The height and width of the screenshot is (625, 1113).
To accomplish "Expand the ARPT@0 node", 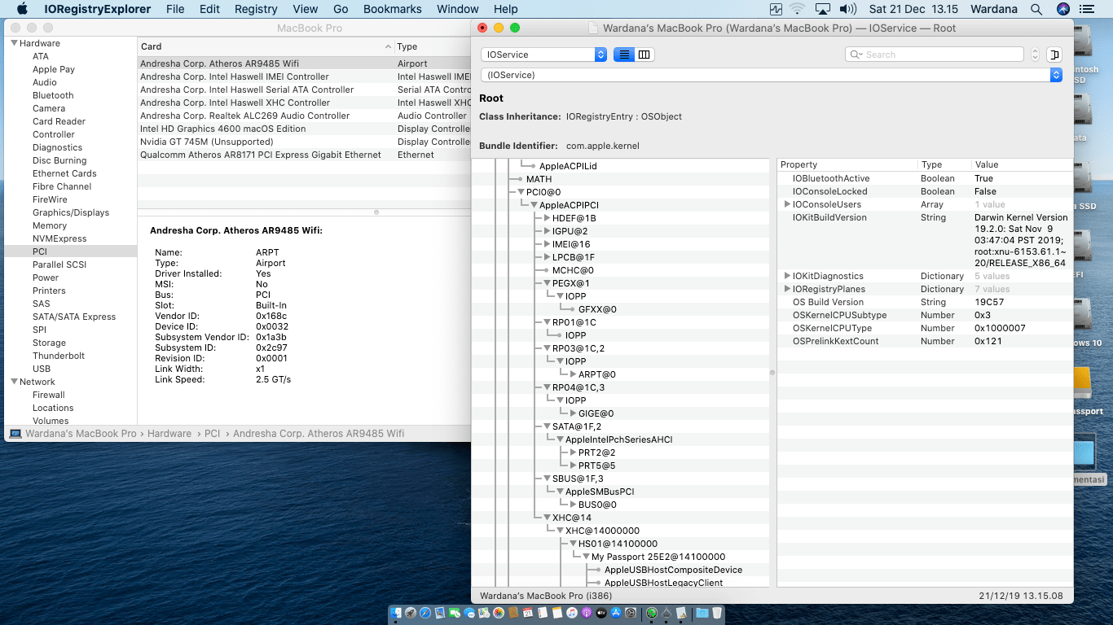I will (x=574, y=374).
